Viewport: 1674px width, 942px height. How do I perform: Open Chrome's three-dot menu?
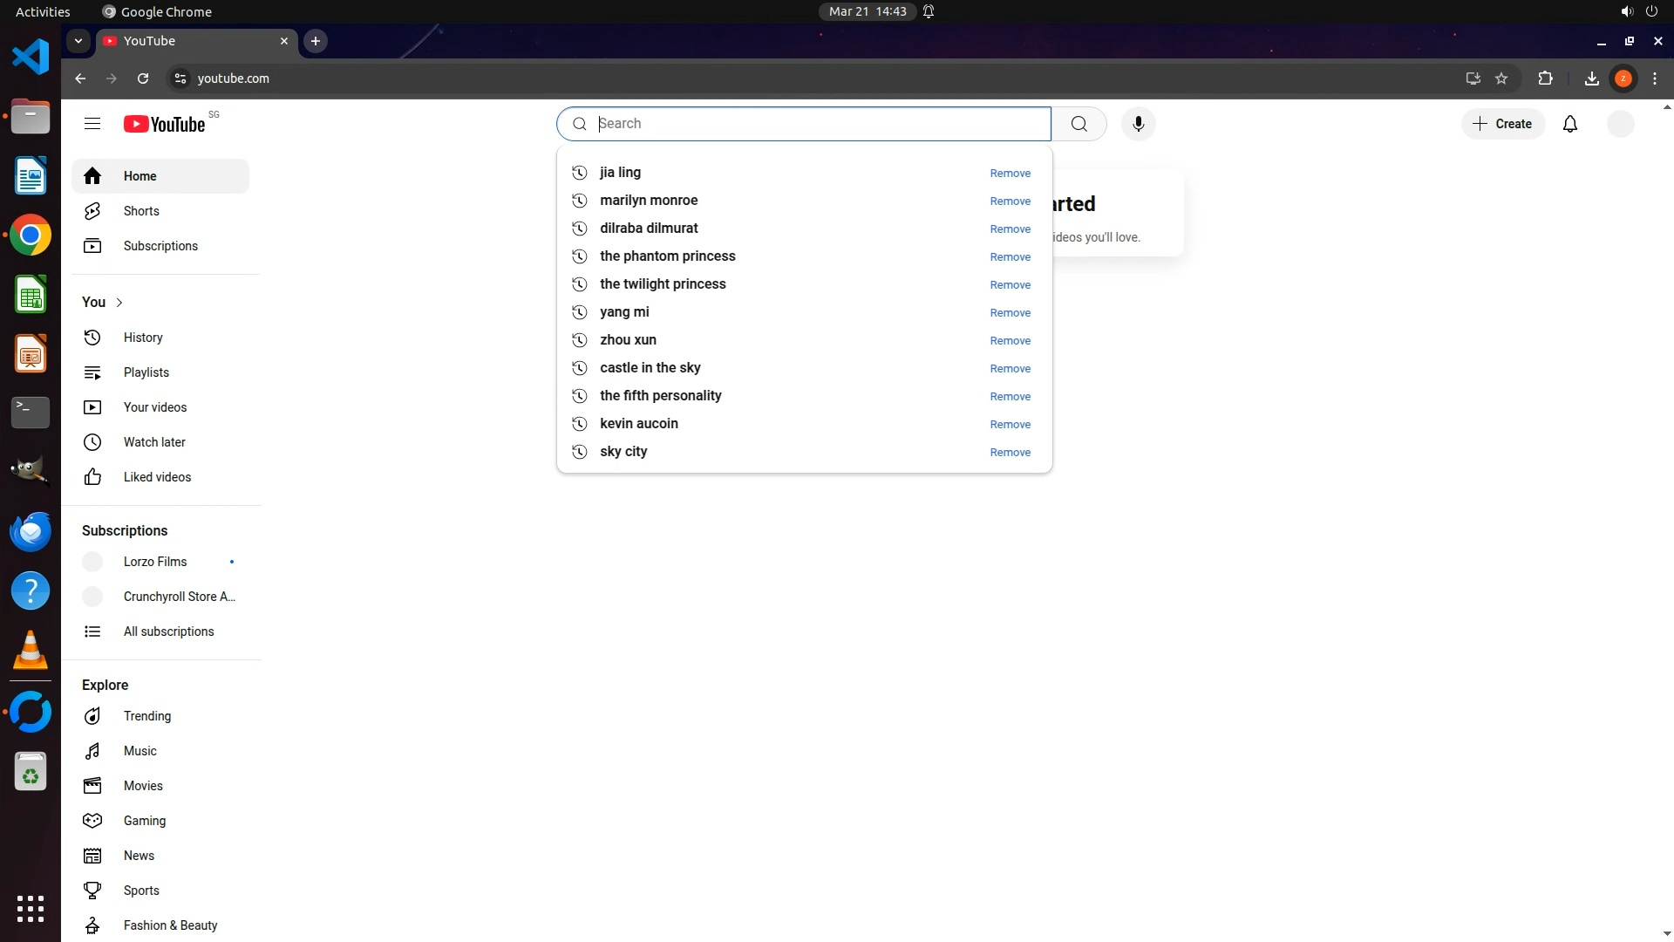click(x=1655, y=78)
